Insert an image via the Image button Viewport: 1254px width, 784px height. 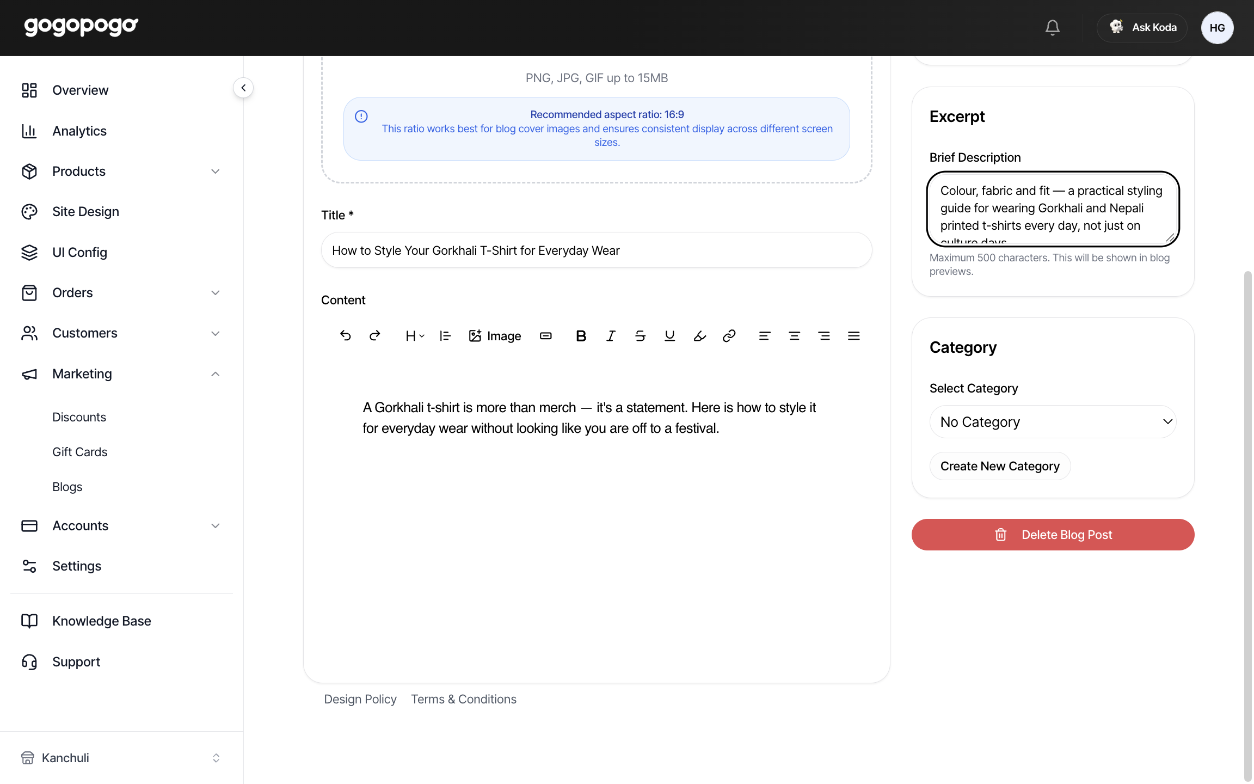click(x=495, y=336)
